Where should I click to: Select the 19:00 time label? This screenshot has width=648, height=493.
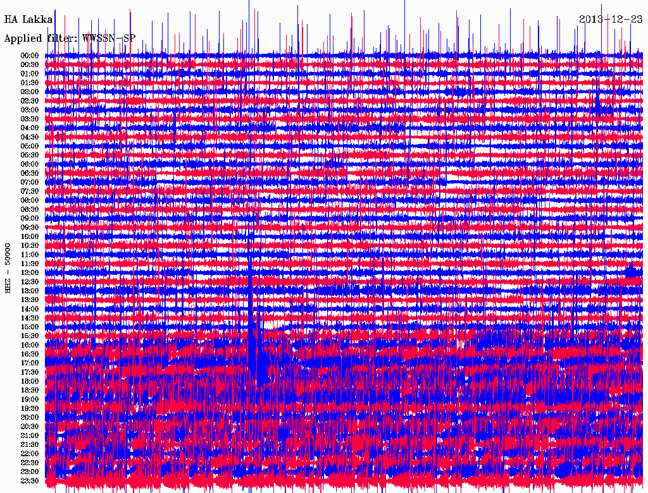tap(30, 399)
